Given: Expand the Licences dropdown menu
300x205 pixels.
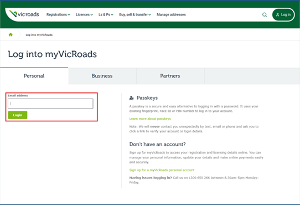Looking at the screenshot, I should point(84,14).
